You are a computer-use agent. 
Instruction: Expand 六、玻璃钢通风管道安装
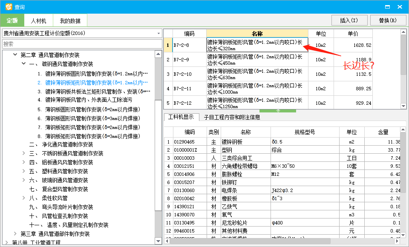(x=24, y=180)
